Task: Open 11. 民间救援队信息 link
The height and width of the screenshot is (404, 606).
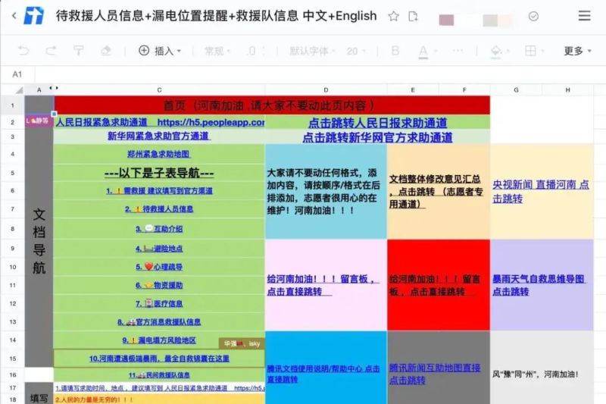Action: tap(159, 374)
